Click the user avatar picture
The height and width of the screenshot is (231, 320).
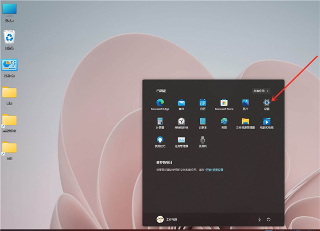160,219
